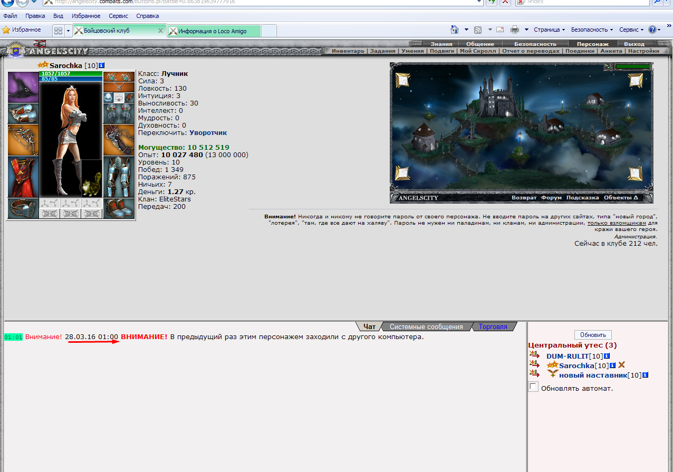Open the Help button dropdown
The height and width of the screenshot is (472, 673).
(x=655, y=30)
